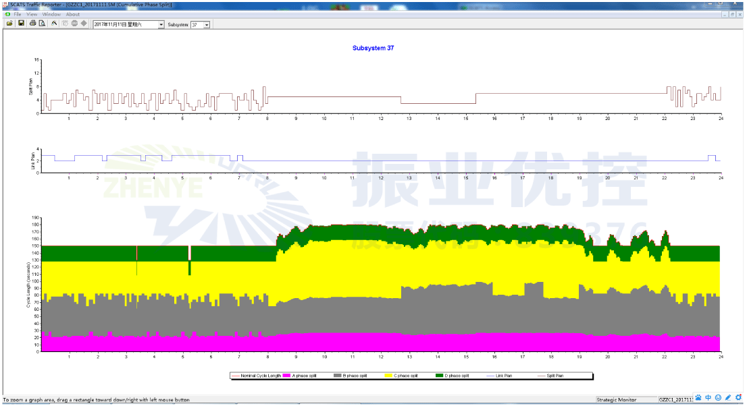Screen dimensions: 747x406
Task: Open Print Preview from the toolbar
Action: pos(42,24)
